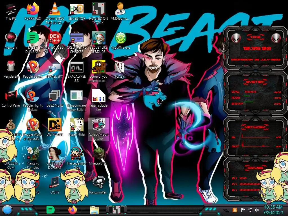
Task: Click the CPU usage bar in SYSTEM widget
Action: [250, 92]
